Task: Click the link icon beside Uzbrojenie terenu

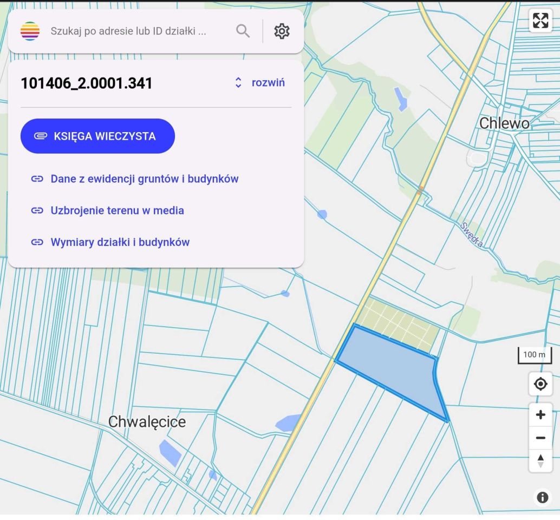Action: (x=37, y=210)
